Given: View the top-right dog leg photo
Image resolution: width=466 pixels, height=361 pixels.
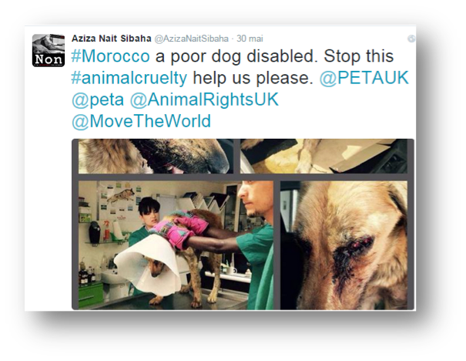Looking at the screenshot, I should point(324,157).
